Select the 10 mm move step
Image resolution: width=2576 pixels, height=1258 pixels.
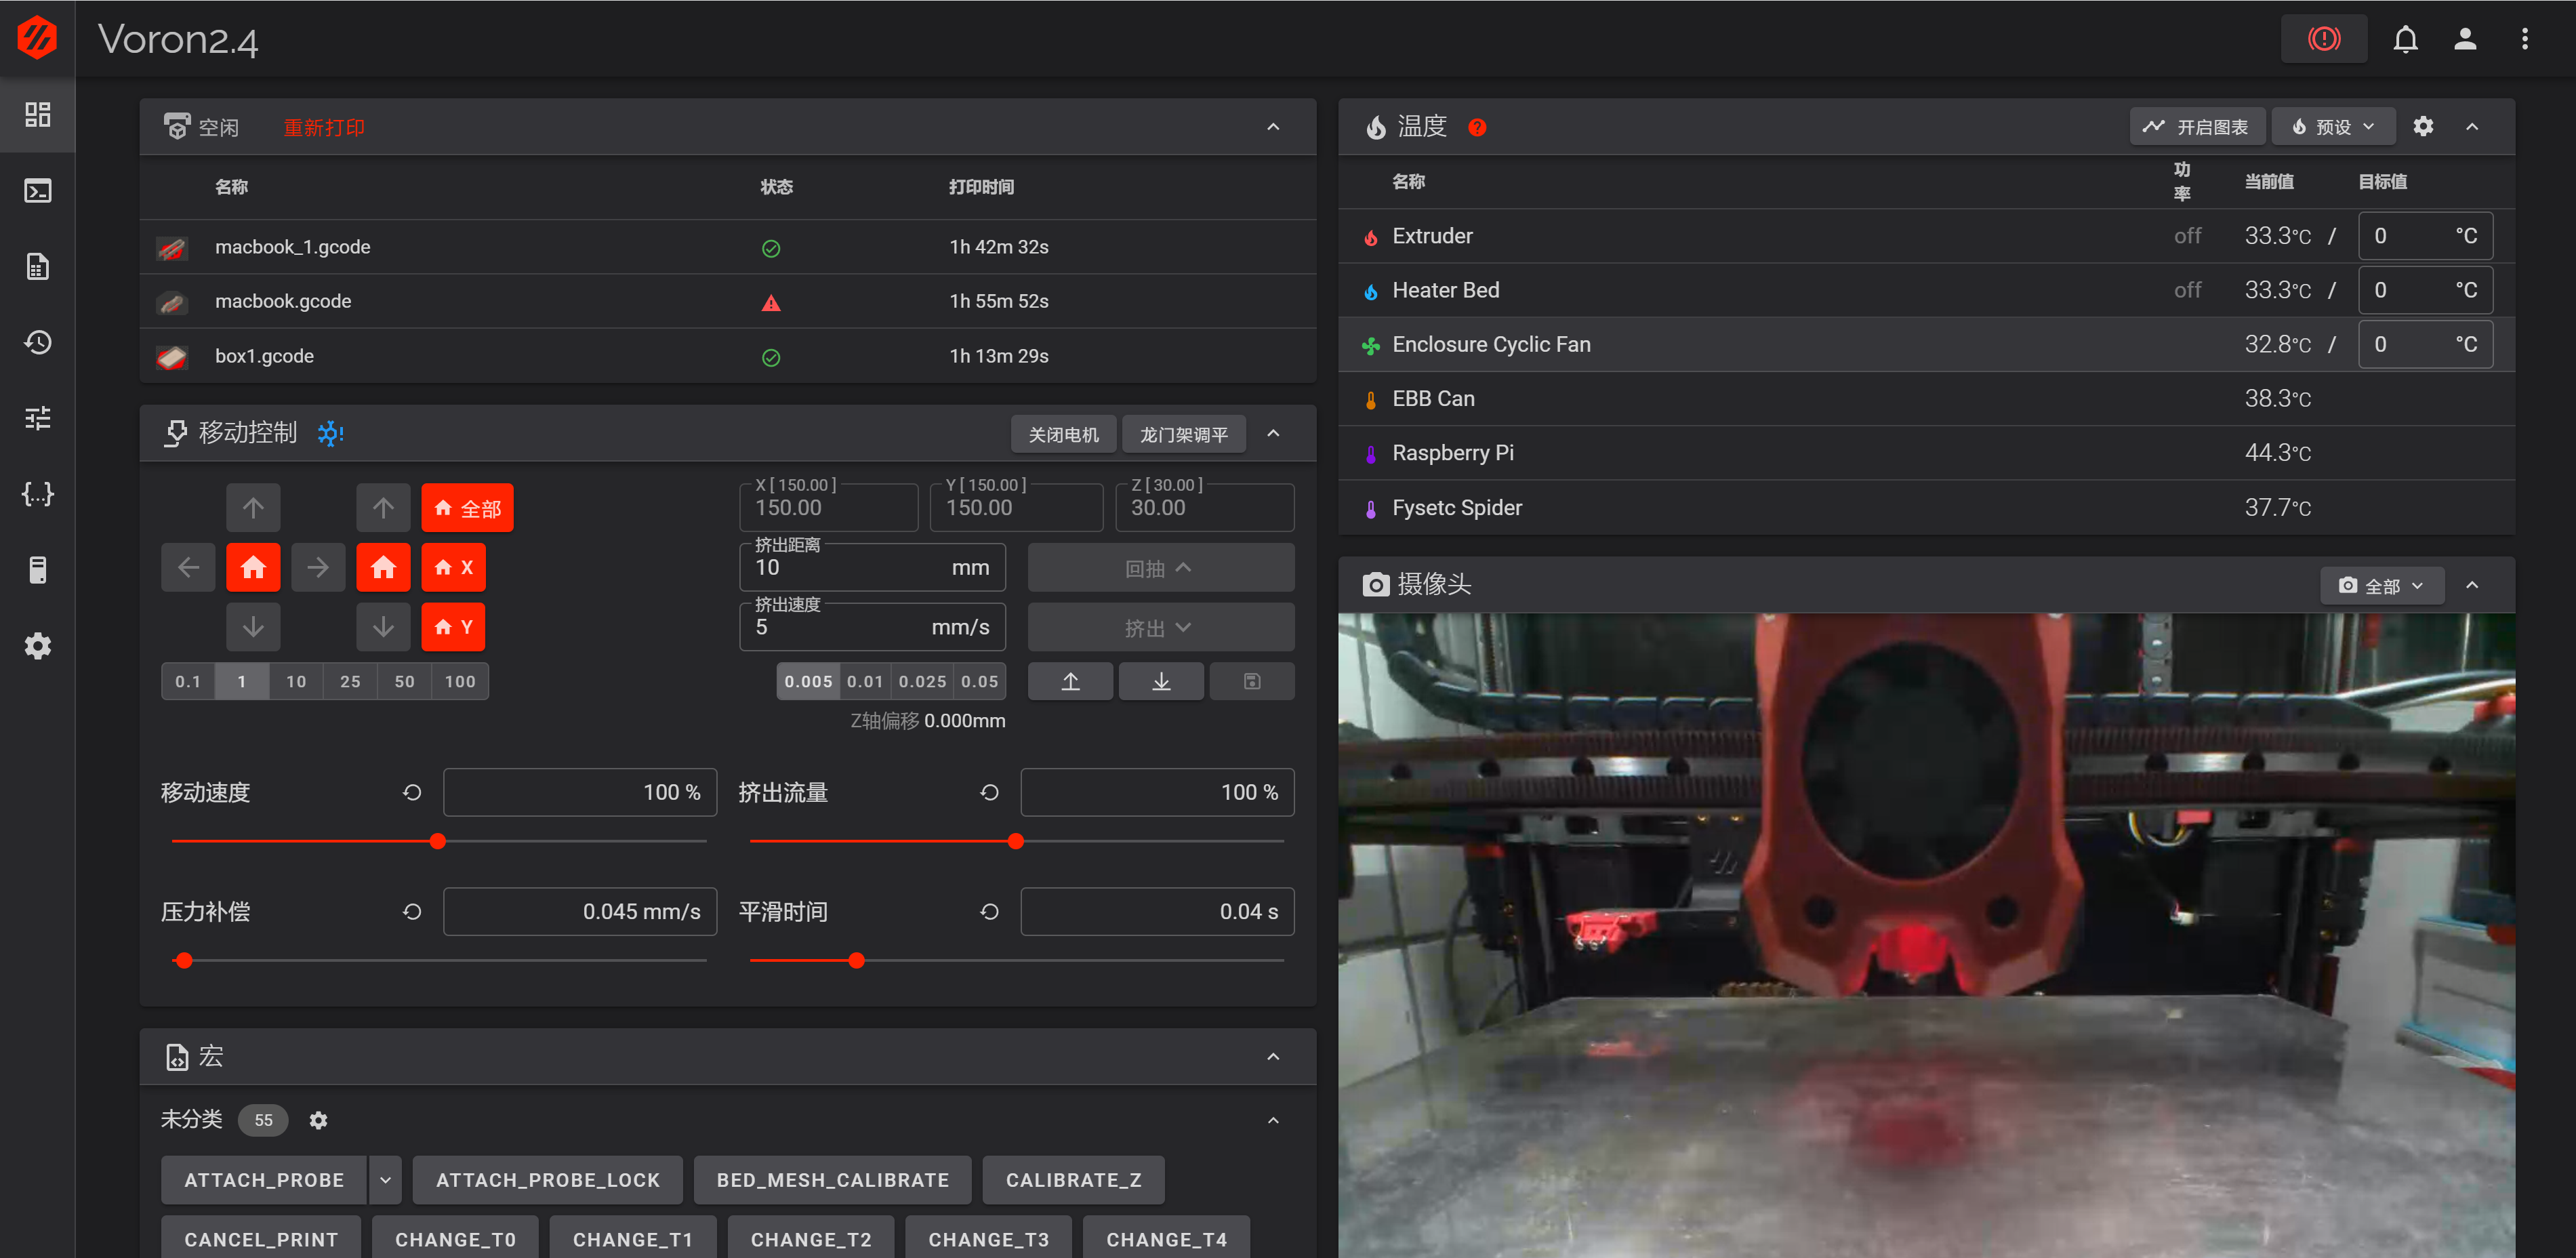296,681
